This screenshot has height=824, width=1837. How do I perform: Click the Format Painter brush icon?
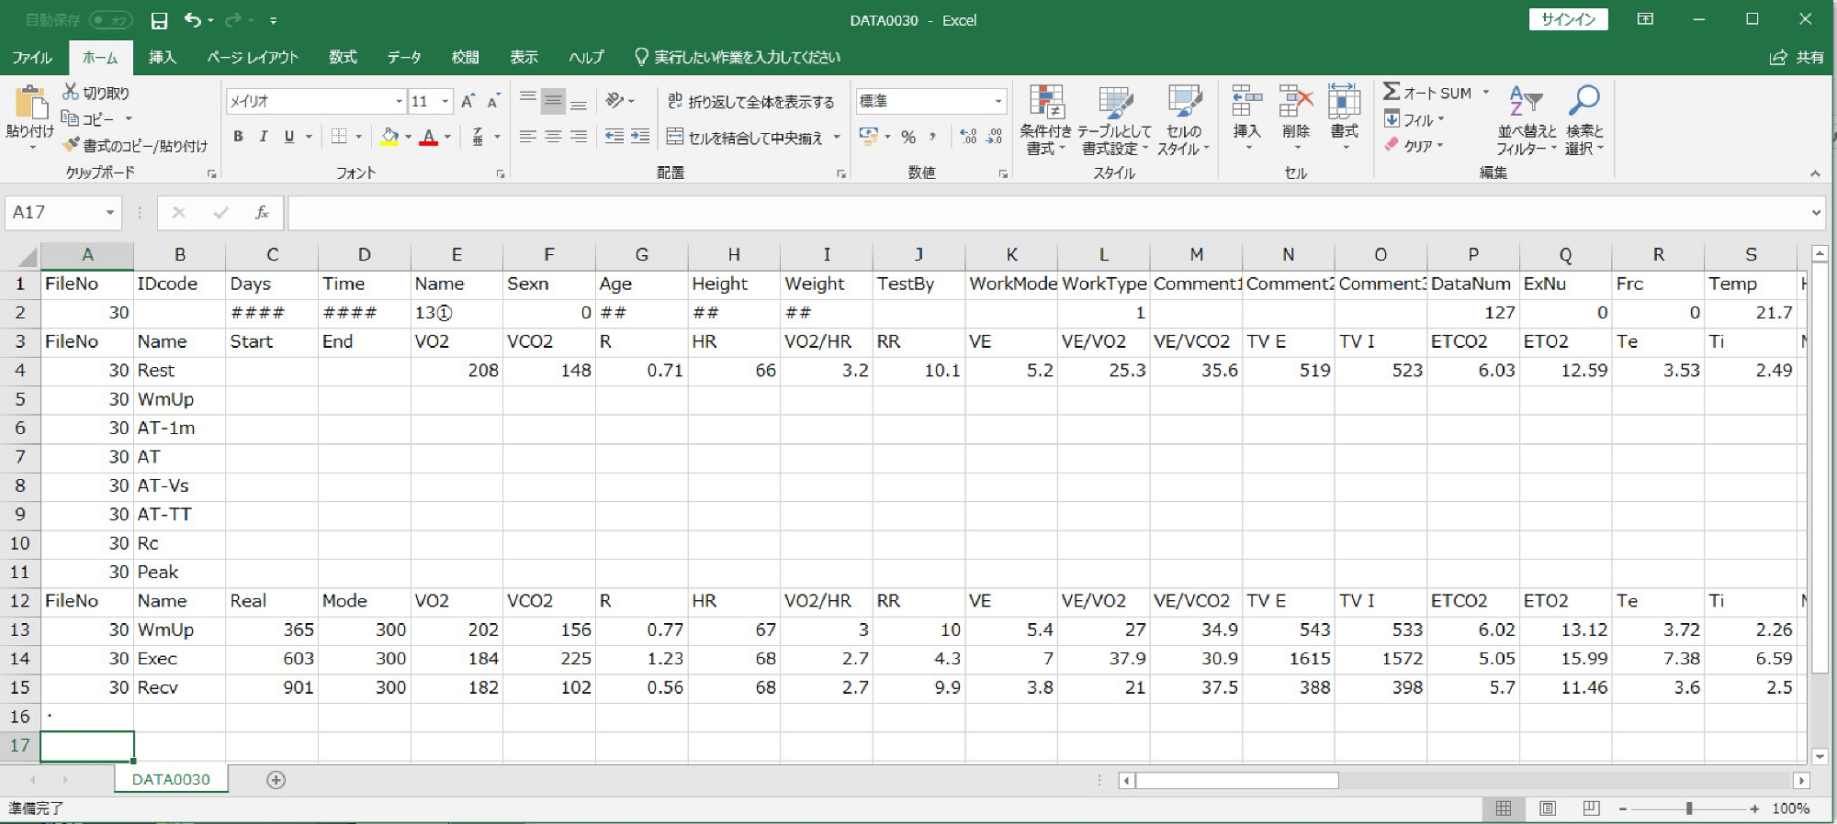click(x=72, y=145)
